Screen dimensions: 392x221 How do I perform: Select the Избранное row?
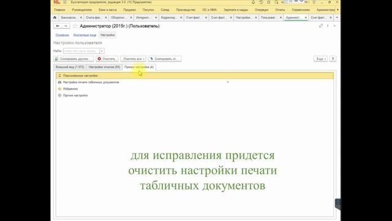[195, 88]
